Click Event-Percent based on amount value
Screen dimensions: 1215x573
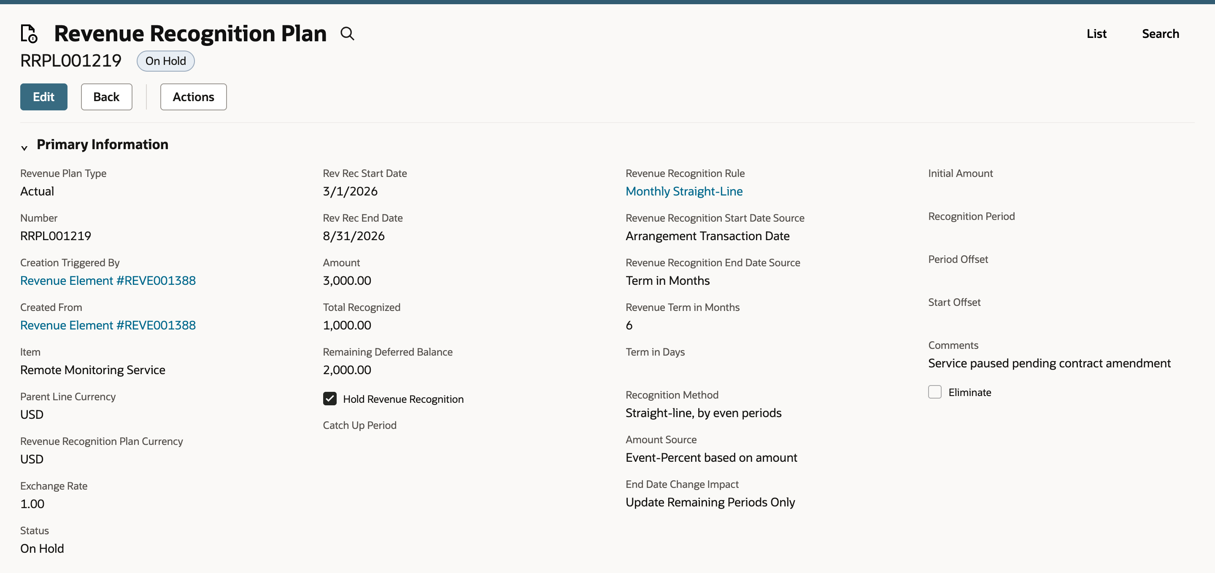(x=711, y=458)
